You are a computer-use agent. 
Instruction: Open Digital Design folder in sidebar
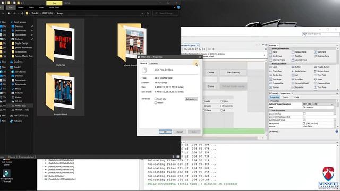[21, 44]
